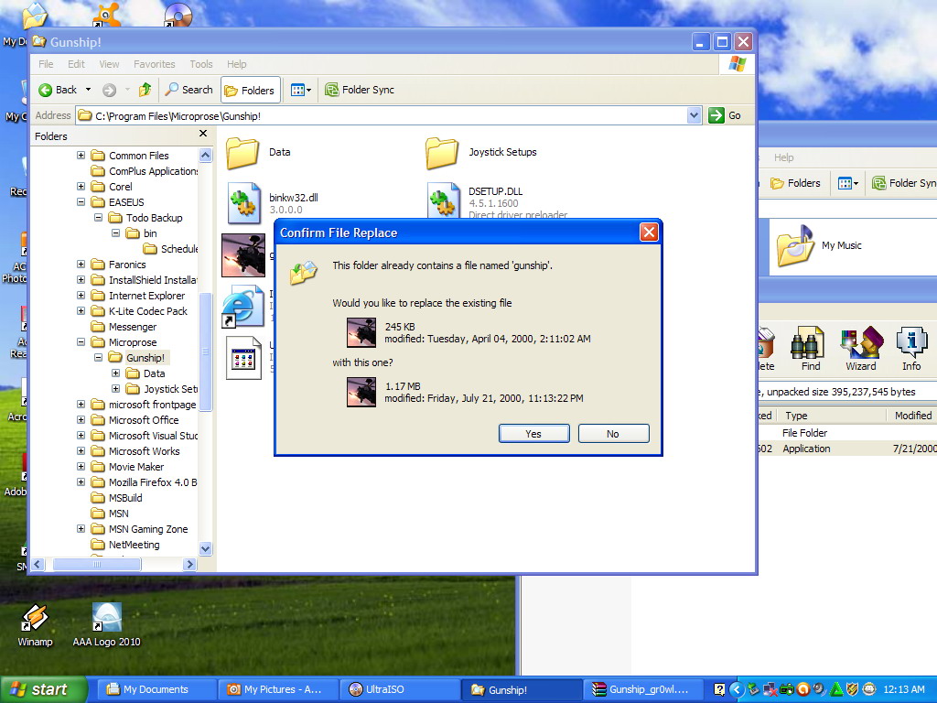Collapse the Todo Backup folder node
Viewport: 937px width, 703px height.
(98, 218)
